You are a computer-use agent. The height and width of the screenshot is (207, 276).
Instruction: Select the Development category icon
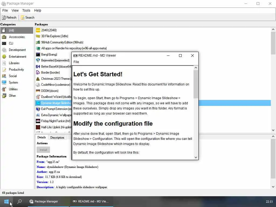tap(4, 50)
